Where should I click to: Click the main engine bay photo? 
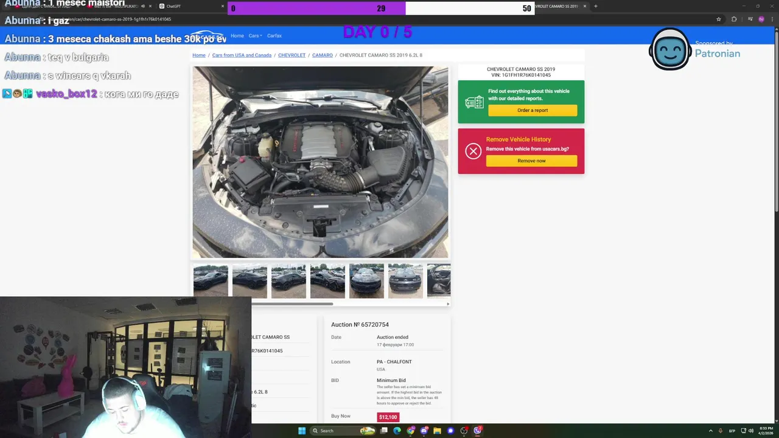pyautogui.click(x=321, y=162)
